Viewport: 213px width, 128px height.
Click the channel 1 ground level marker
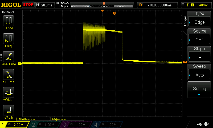click(x=20, y=63)
